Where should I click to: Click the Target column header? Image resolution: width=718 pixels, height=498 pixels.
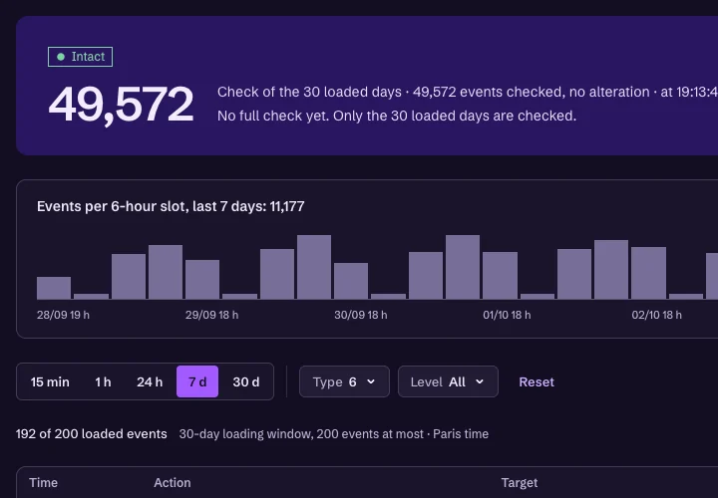pos(520,483)
